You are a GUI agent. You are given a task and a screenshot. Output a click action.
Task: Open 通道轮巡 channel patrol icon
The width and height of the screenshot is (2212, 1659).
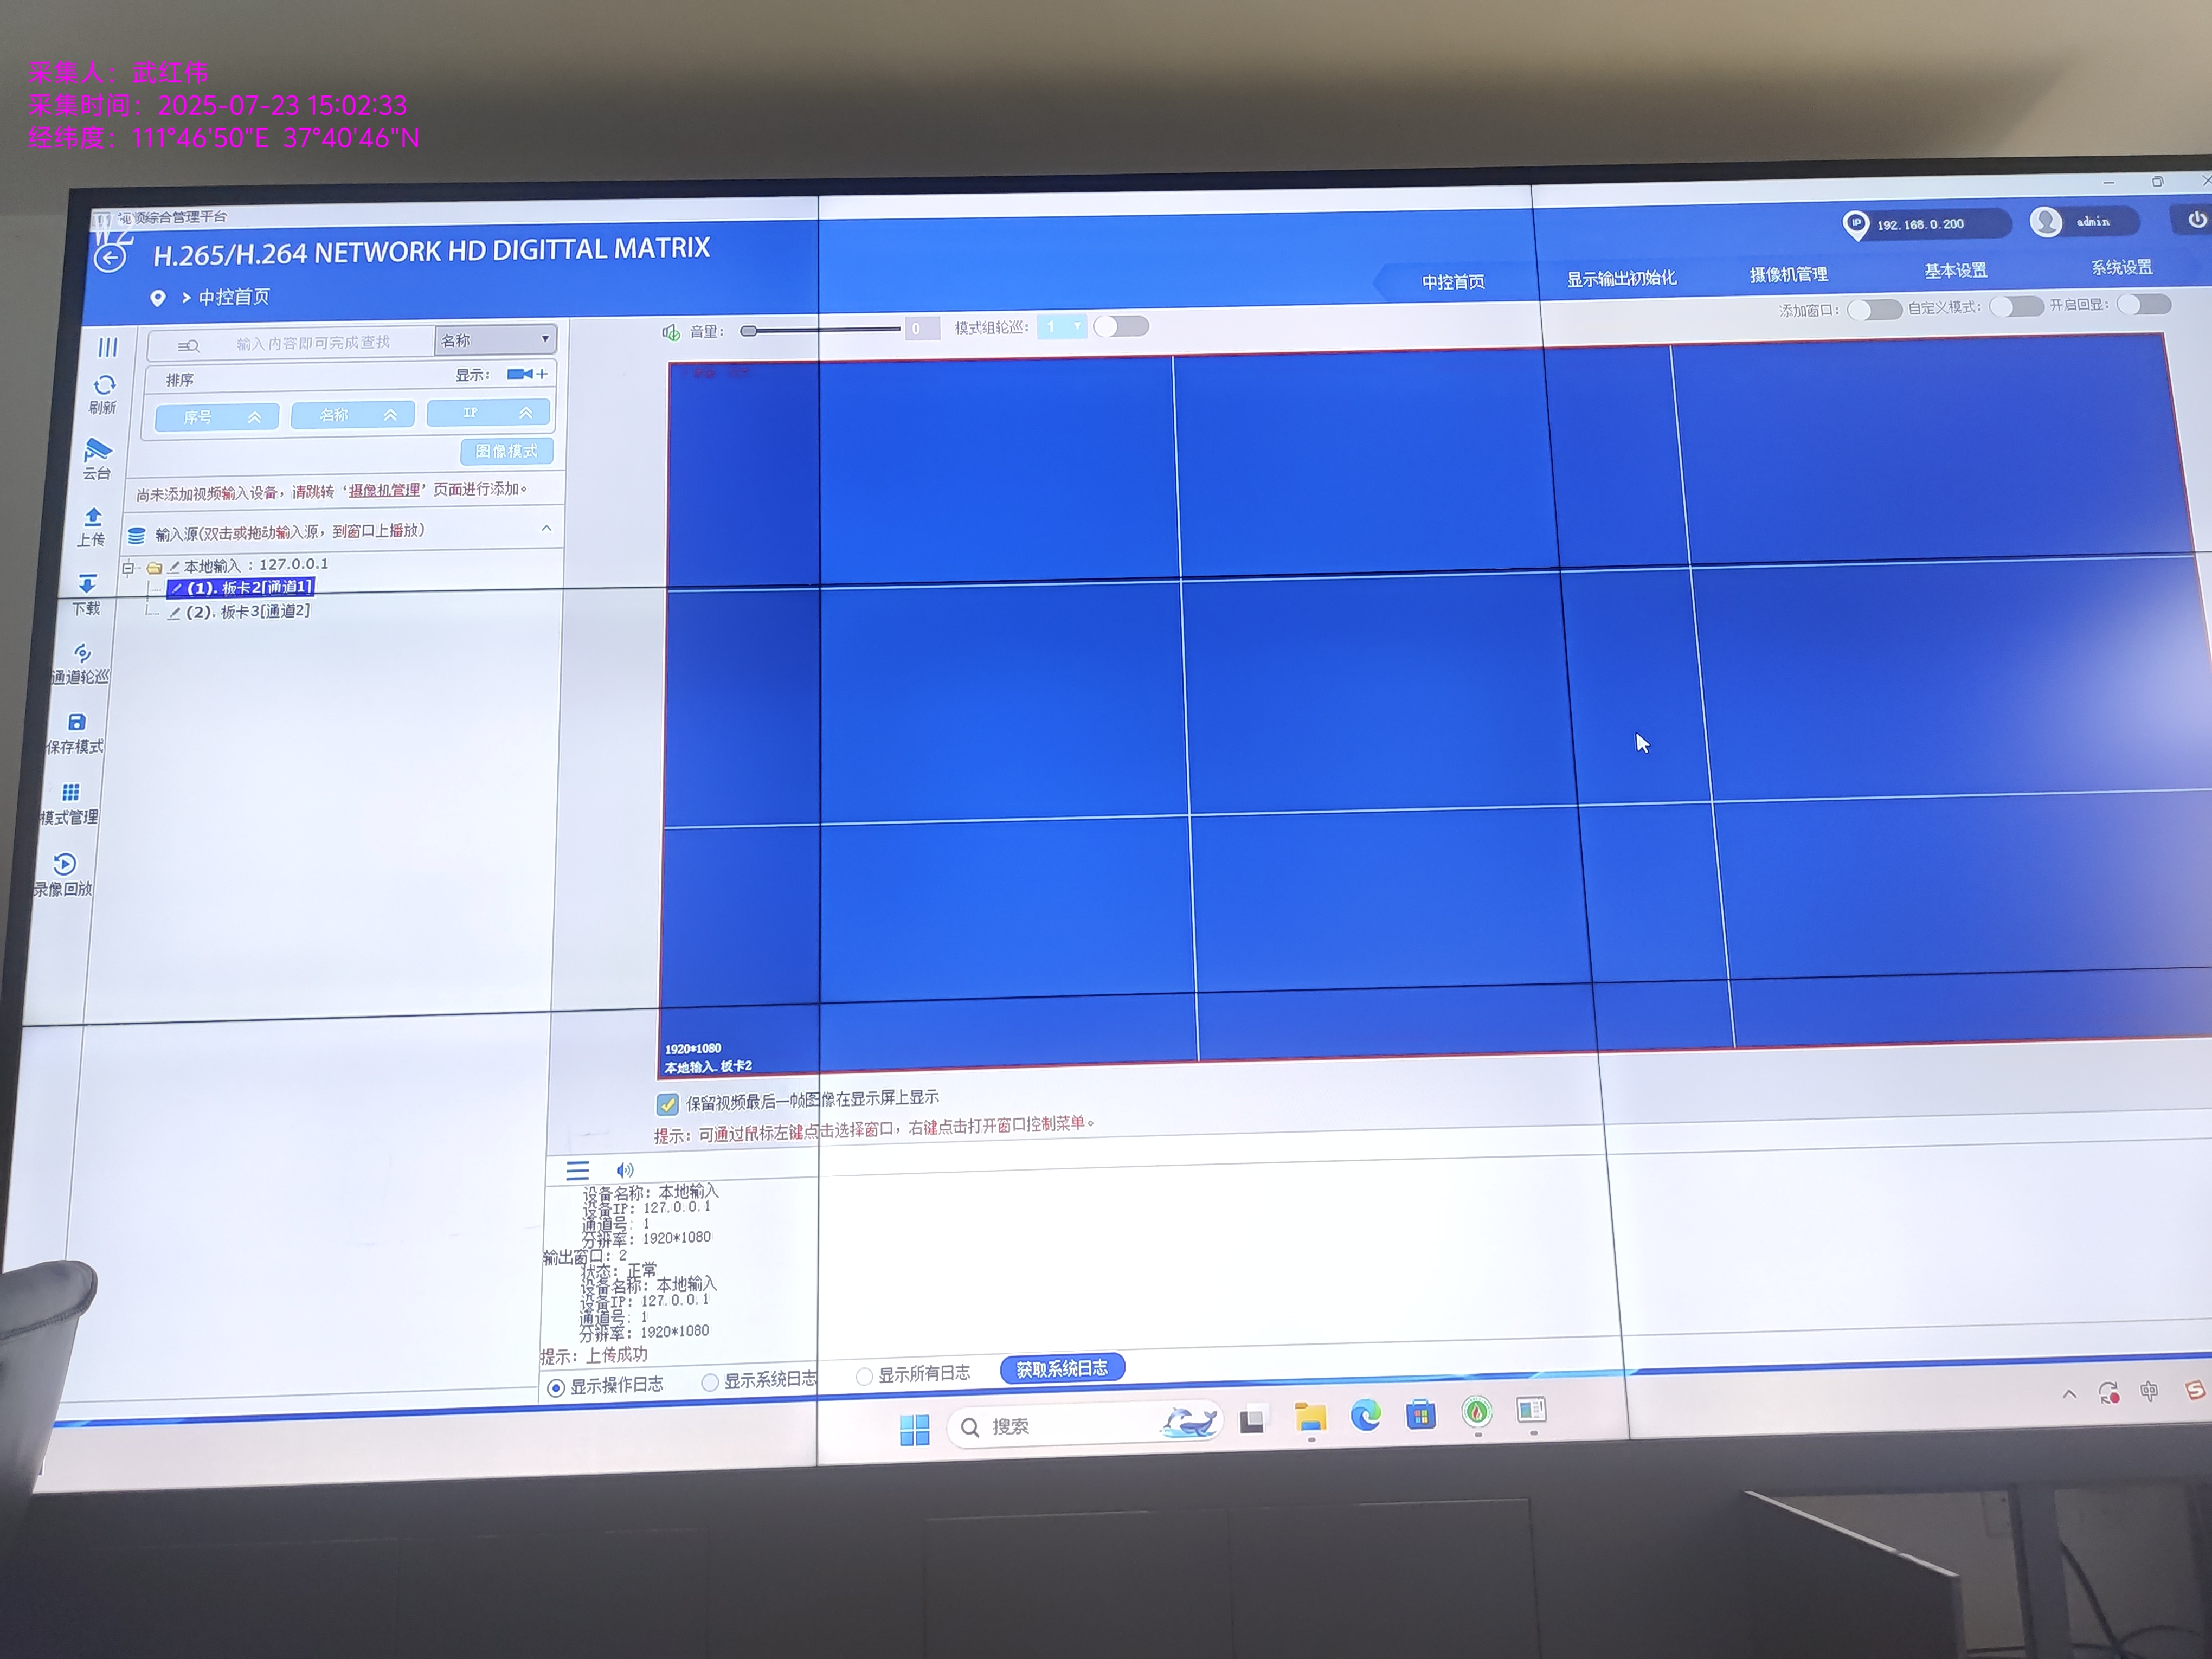pyautogui.click(x=82, y=653)
